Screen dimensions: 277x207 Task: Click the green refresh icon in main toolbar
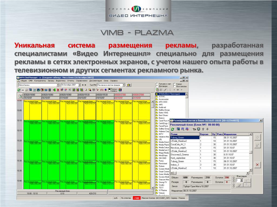click(x=19, y=90)
